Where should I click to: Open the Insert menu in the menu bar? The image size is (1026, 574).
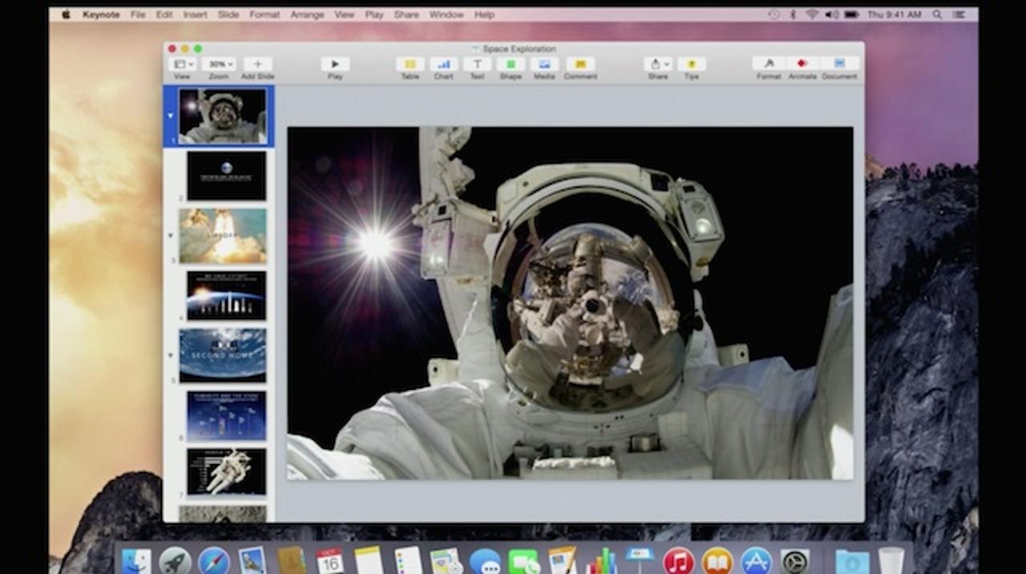coord(195,14)
